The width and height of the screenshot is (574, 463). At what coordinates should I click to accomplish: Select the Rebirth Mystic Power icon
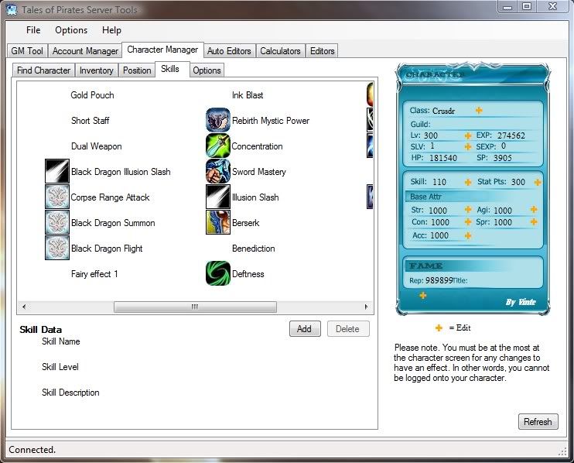(x=218, y=120)
